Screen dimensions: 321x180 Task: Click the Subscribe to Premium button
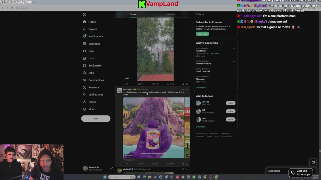point(202,34)
